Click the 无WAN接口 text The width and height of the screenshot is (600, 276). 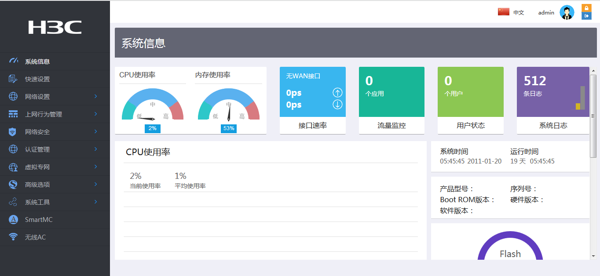coord(303,76)
